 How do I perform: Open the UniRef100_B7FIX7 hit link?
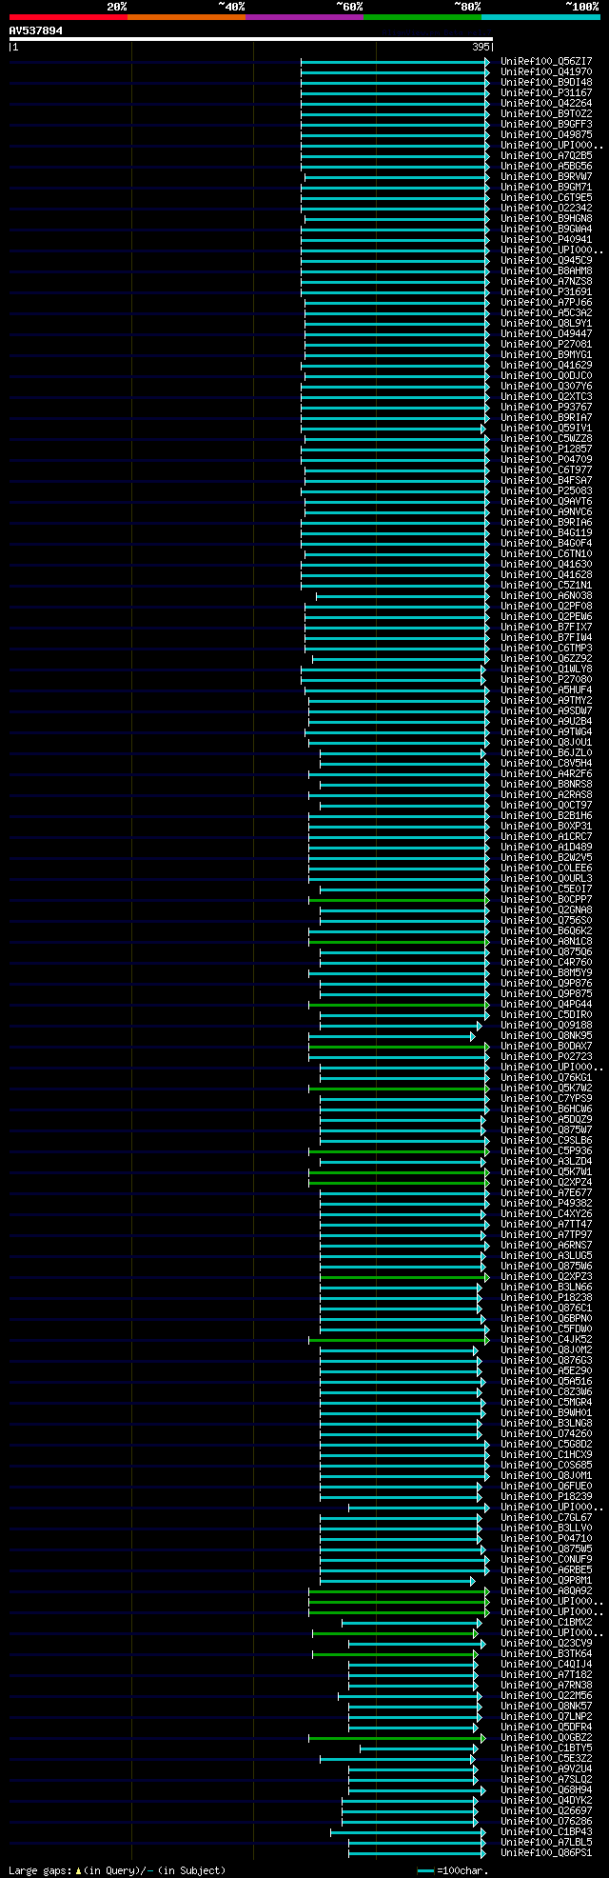pyautogui.click(x=546, y=627)
